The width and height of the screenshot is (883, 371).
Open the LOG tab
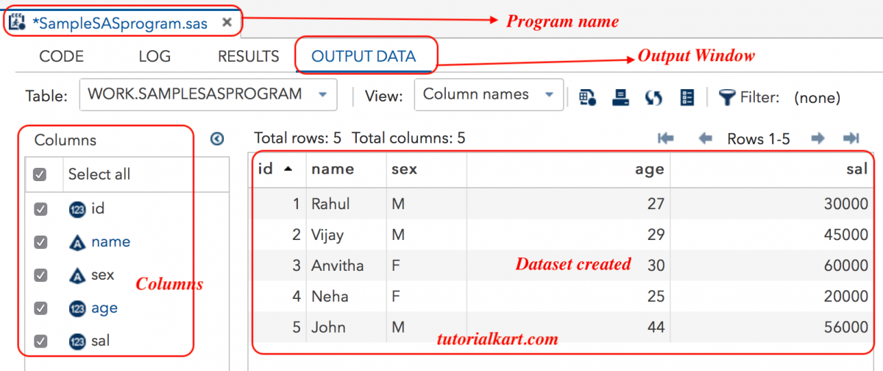155,57
